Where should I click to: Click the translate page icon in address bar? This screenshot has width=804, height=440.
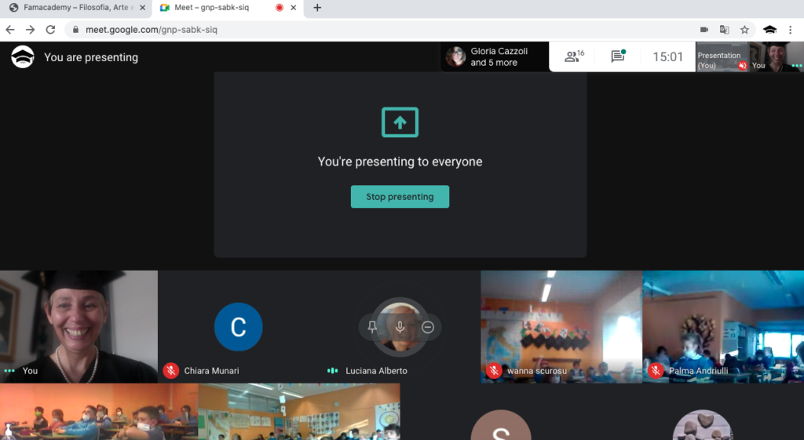pyautogui.click(x=724, y=30)
